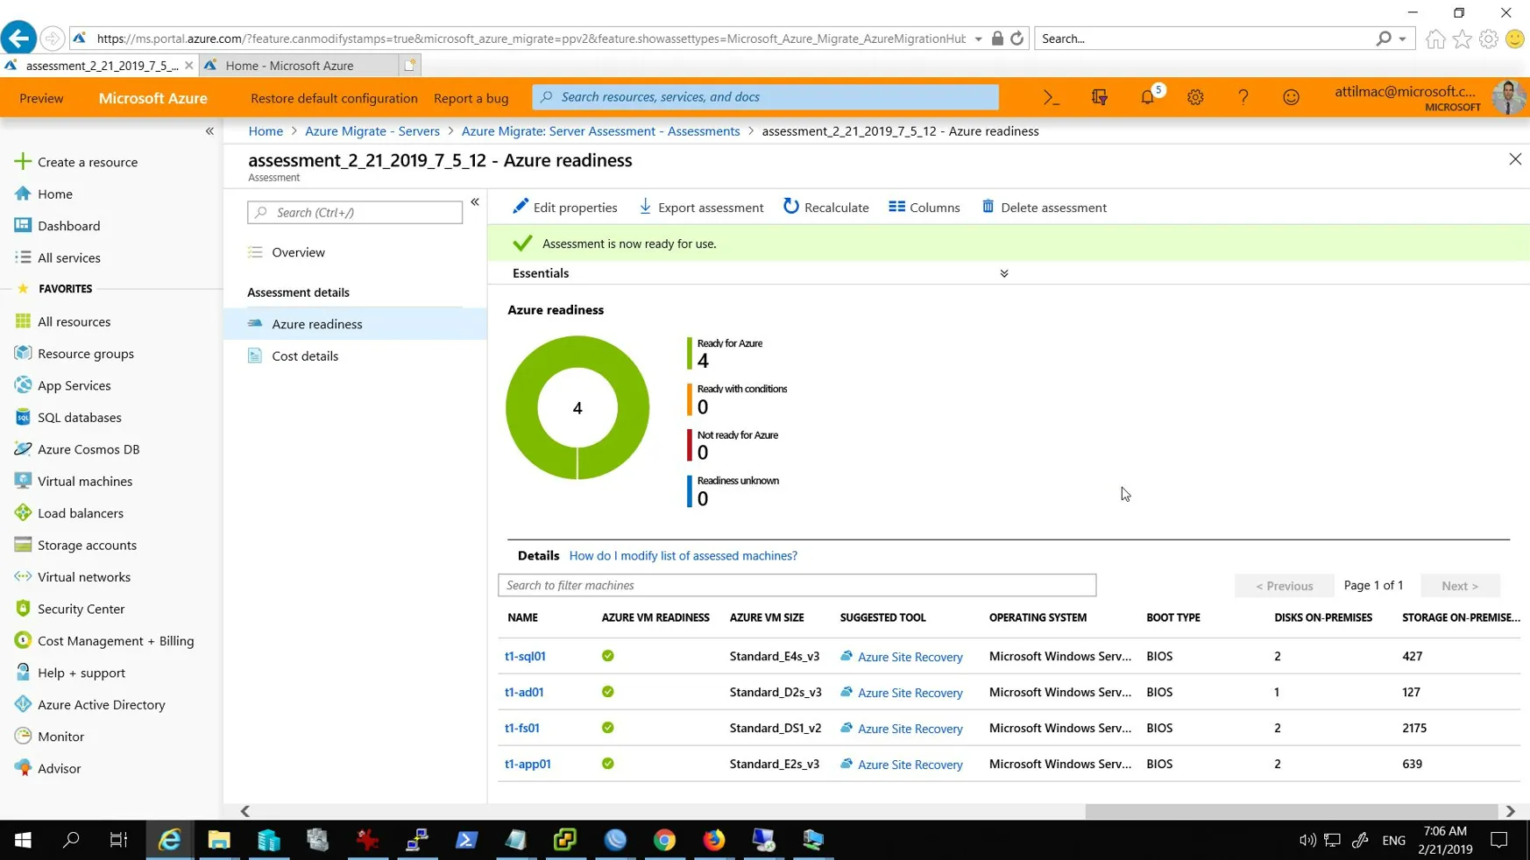Image resolution: width=1530 pixels, height=860 pixels.
Task: Click Azure Site Recovery for t1-sql01
Action: tap(910, 657)
